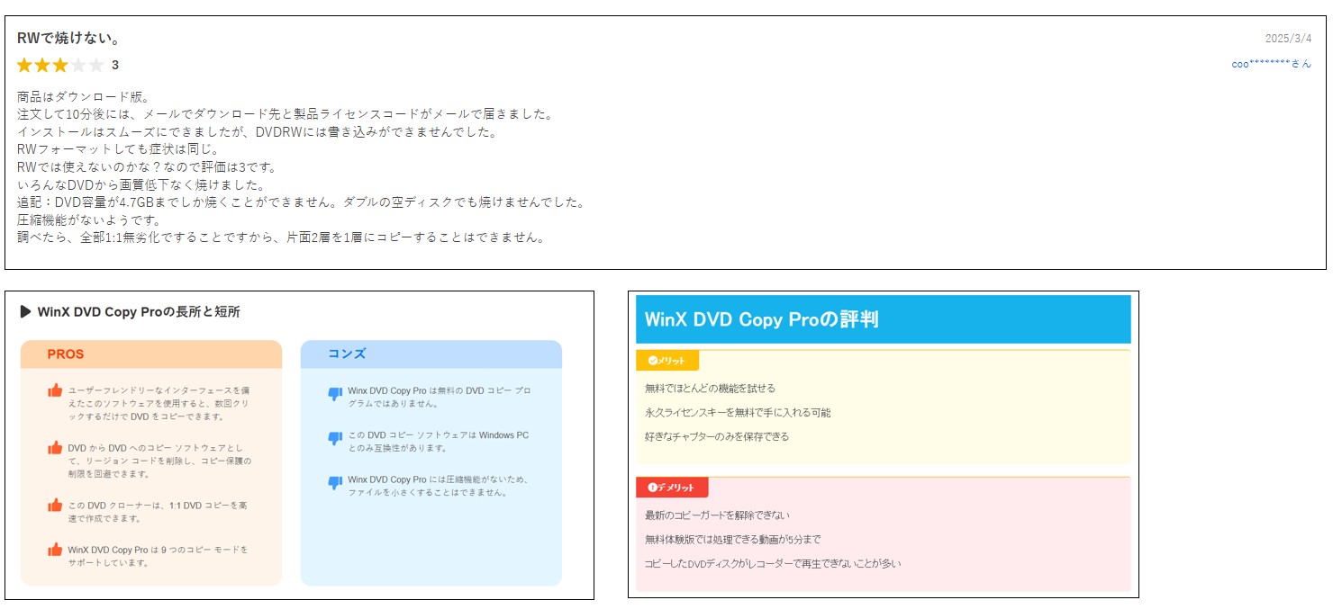Image resolution: width=1342 pixels, height=609 pixels.
Task: Click the merit 無料でほとんどの機能を試せる
Action: click(711, 389)
